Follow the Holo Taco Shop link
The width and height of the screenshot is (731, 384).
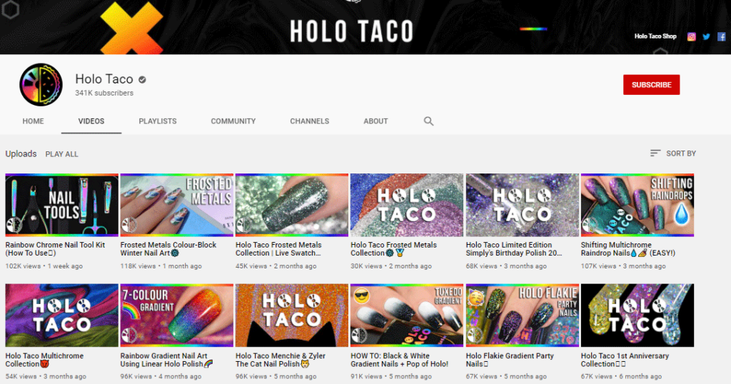[655, 36]
